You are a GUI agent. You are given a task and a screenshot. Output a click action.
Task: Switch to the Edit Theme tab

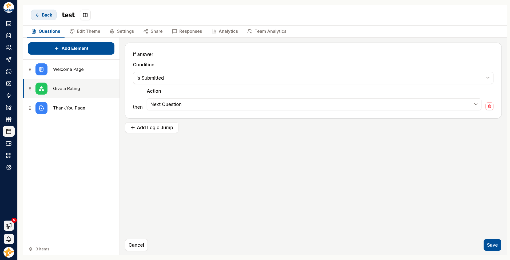tap(85, 31)
